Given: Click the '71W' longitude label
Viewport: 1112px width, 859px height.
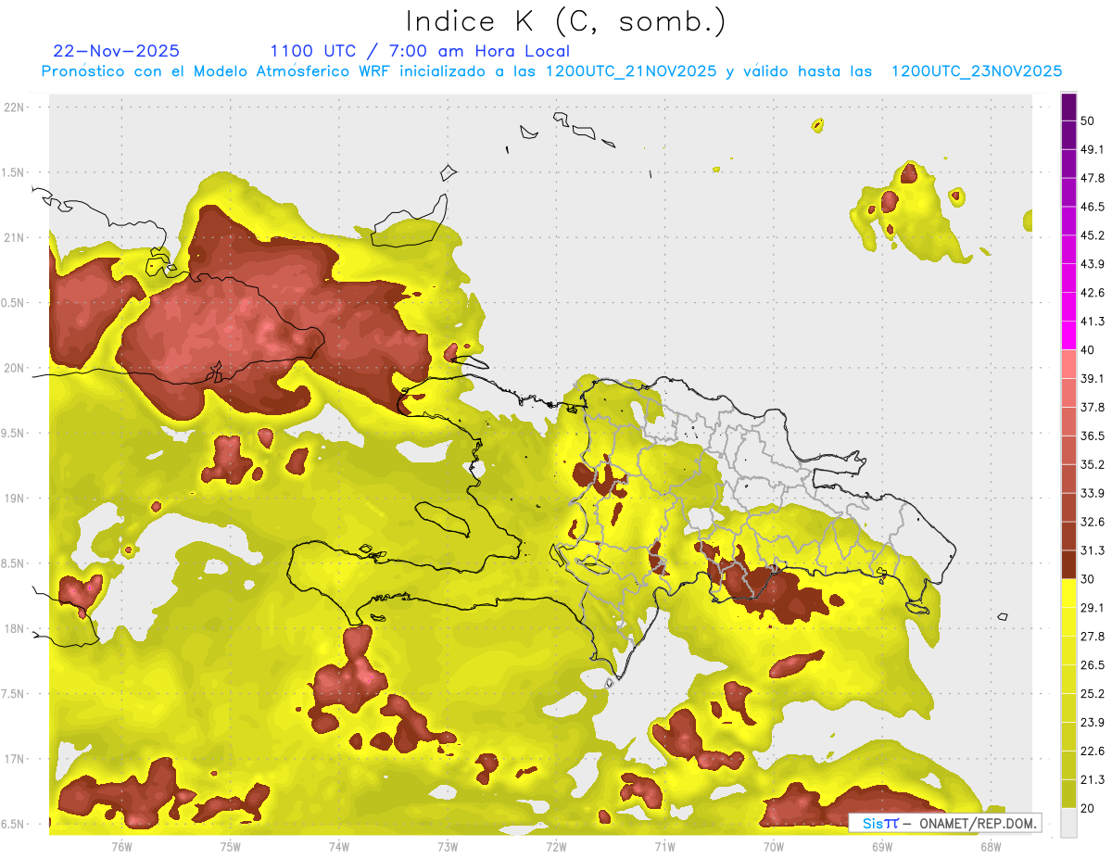Looking at the screenshot, I should click(664, 847).
